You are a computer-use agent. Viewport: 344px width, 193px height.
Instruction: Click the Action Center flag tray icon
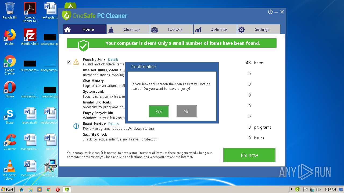[x=306, y=189]
